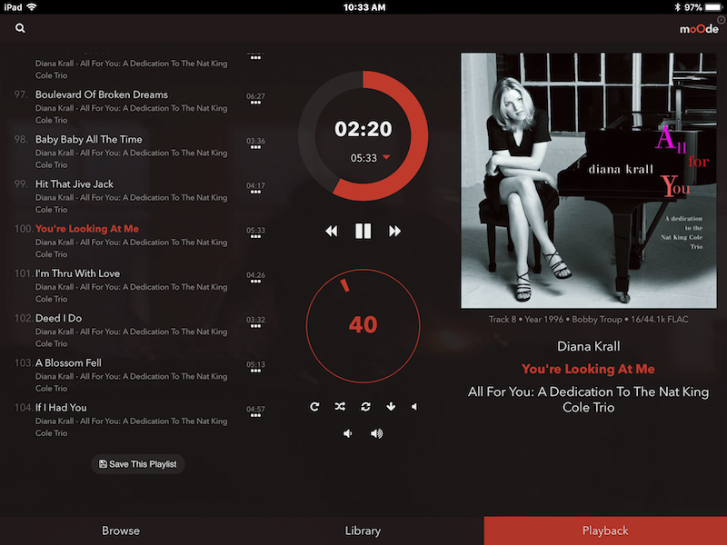This screenshot has width=727, height=545.
Task: Click the 02:20 elapsed time display
Action: tap(363, 129)
